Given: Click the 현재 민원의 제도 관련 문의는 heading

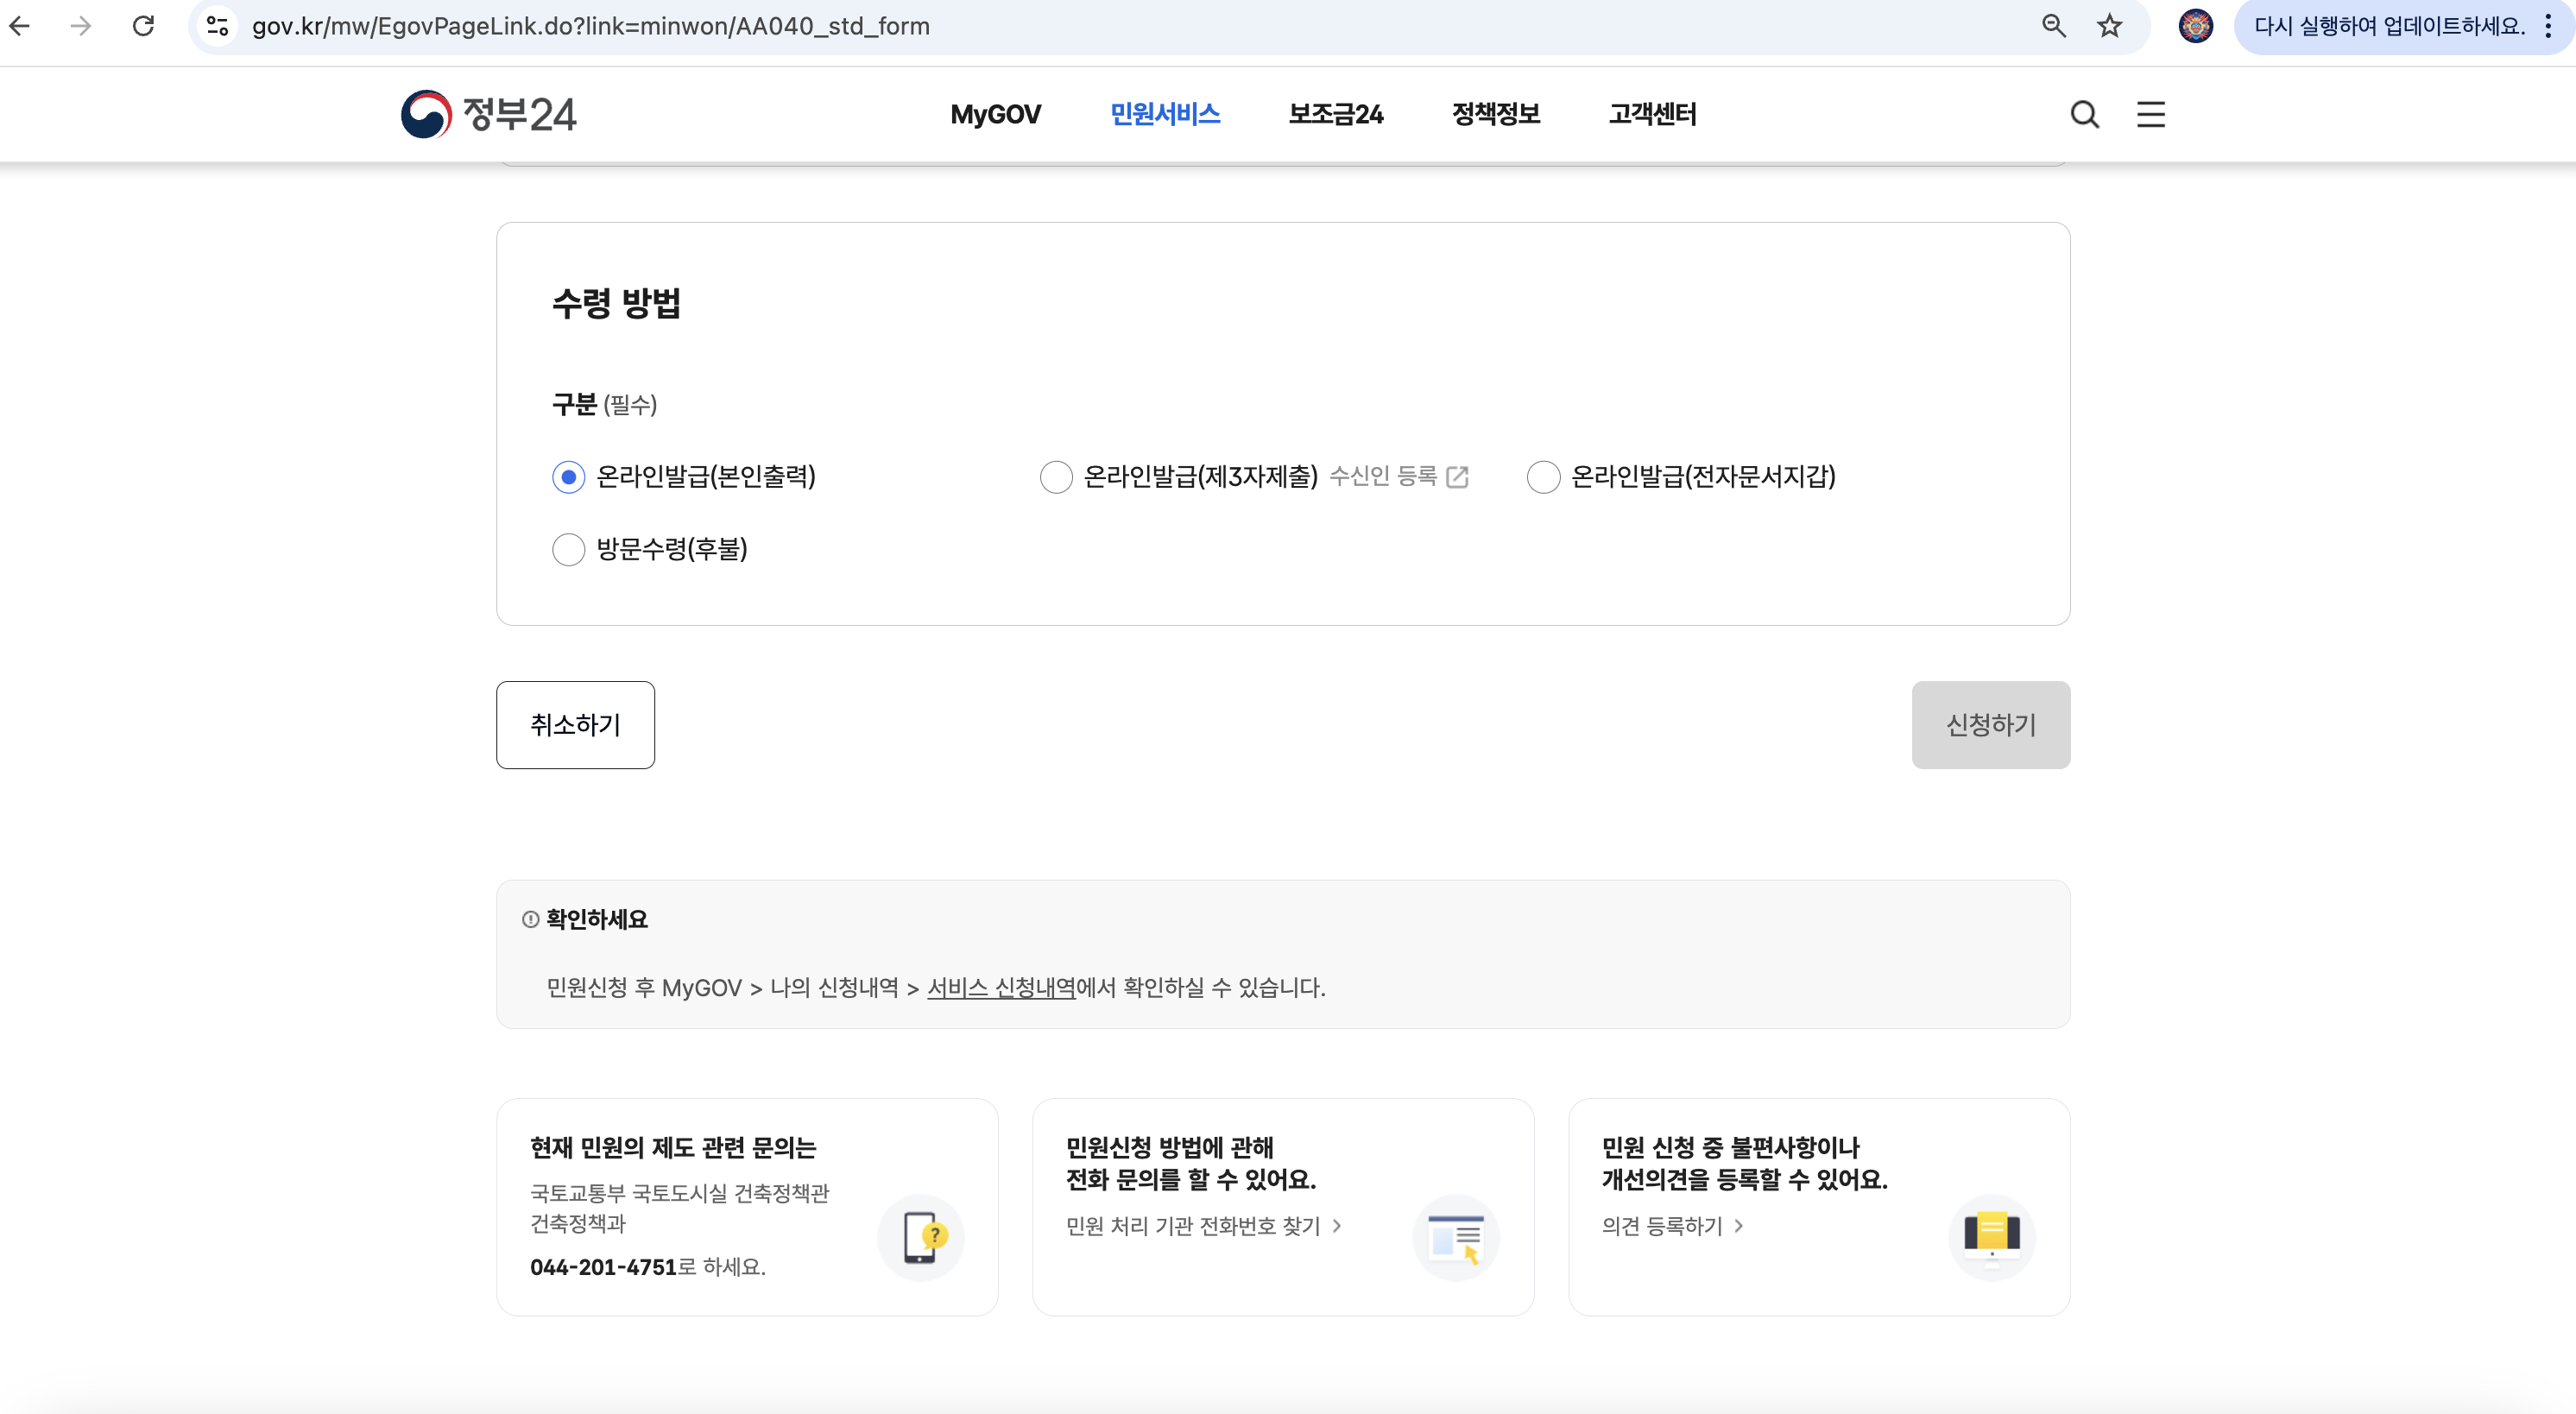Looking at the screenshot, I should pos(672,1148).
